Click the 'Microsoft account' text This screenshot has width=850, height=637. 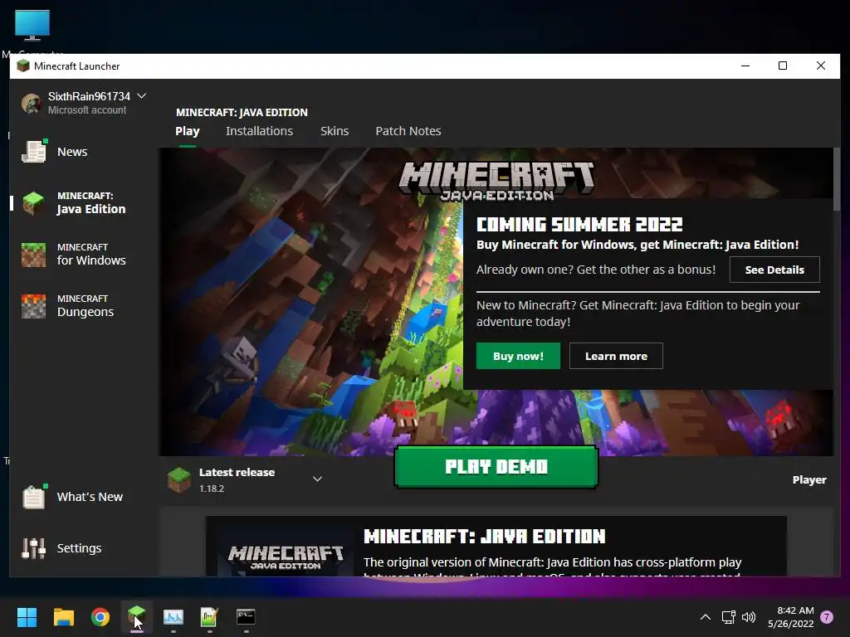coord(86,110)
